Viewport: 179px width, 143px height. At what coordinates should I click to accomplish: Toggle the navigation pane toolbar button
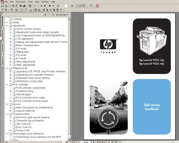pyautogui.click(x=30, y=6)
